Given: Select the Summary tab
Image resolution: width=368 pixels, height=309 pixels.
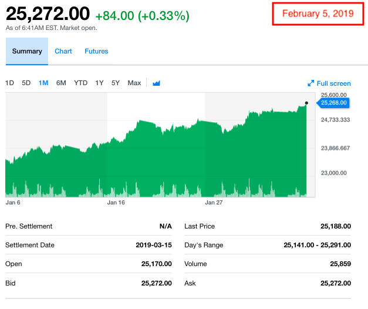Looking at the screenshot, I should tap(27, 51).
